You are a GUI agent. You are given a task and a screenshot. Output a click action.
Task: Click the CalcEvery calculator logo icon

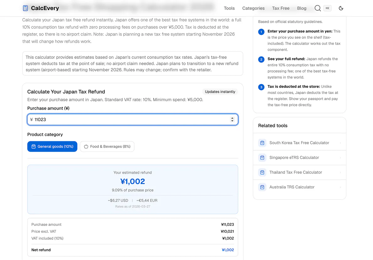click(25, 8)
